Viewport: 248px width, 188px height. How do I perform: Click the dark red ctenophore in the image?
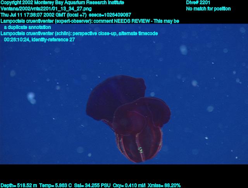(128, 119)
